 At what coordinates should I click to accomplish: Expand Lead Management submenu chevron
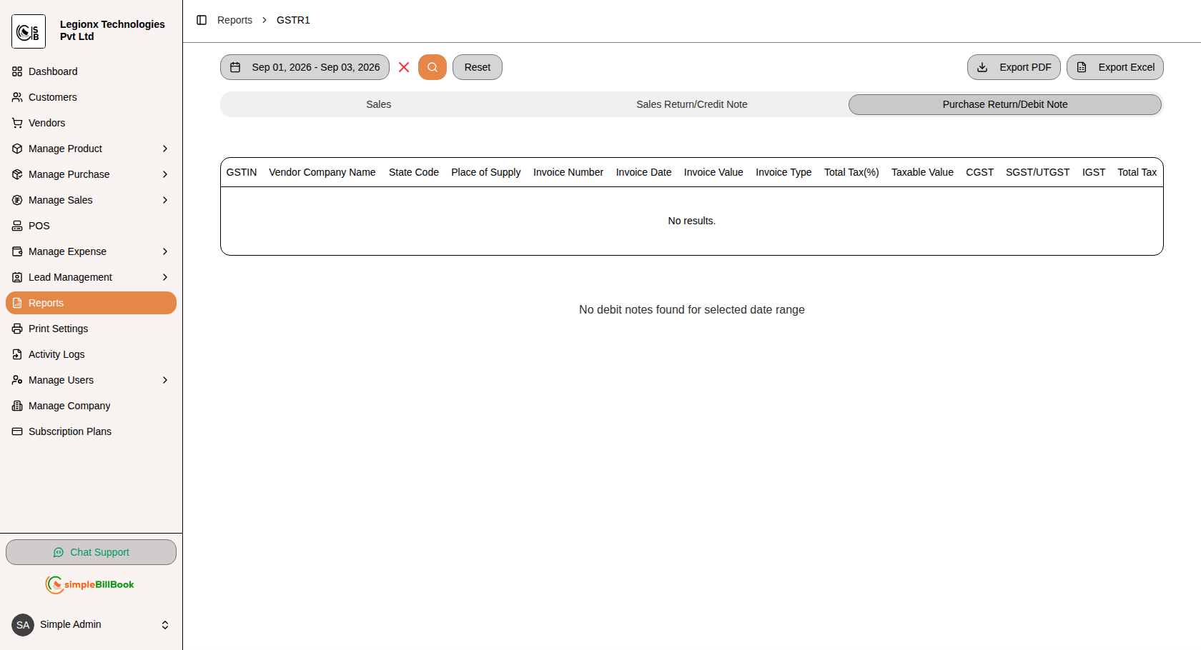point(165,277)
